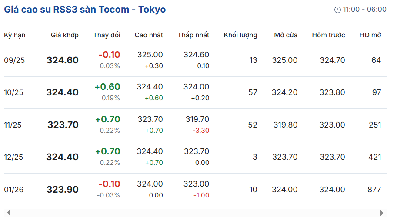Open the Giá cao su RSS3 sàn Tocom title
Image resolution: width=397 pixels, height=220 pixels.
click(85, 10)
